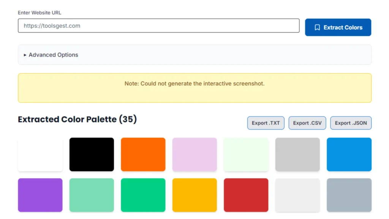The height and width of the screenshot is (219, 389).
Task: Select the pale mint green swatch
Action: tap(246, 154)
